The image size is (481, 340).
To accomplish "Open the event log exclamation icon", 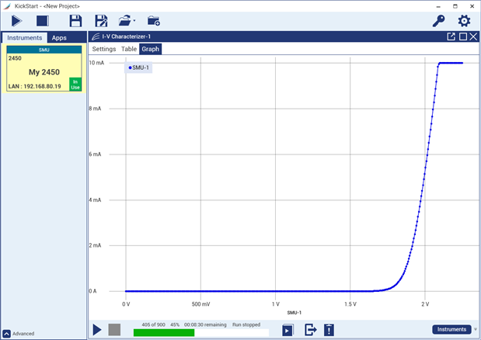I will pos(329,330).
